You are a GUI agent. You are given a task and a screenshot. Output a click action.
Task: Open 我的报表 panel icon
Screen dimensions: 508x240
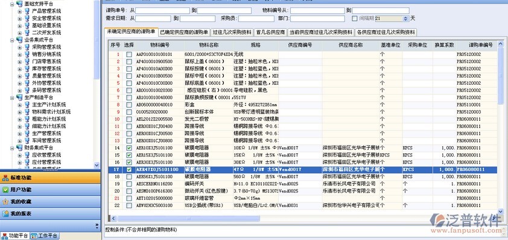pyautogui.click(x=5, y=214)
